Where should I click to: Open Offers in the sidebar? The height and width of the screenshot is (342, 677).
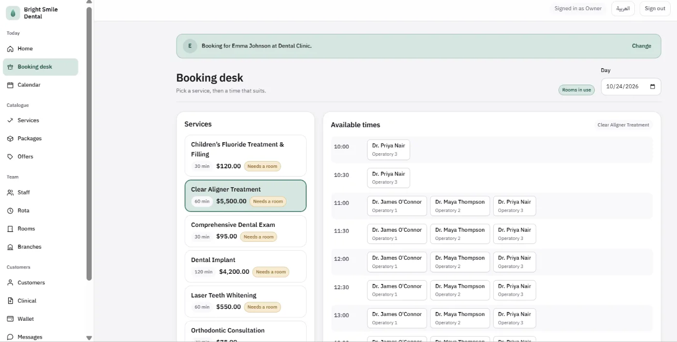coord(41,157)
